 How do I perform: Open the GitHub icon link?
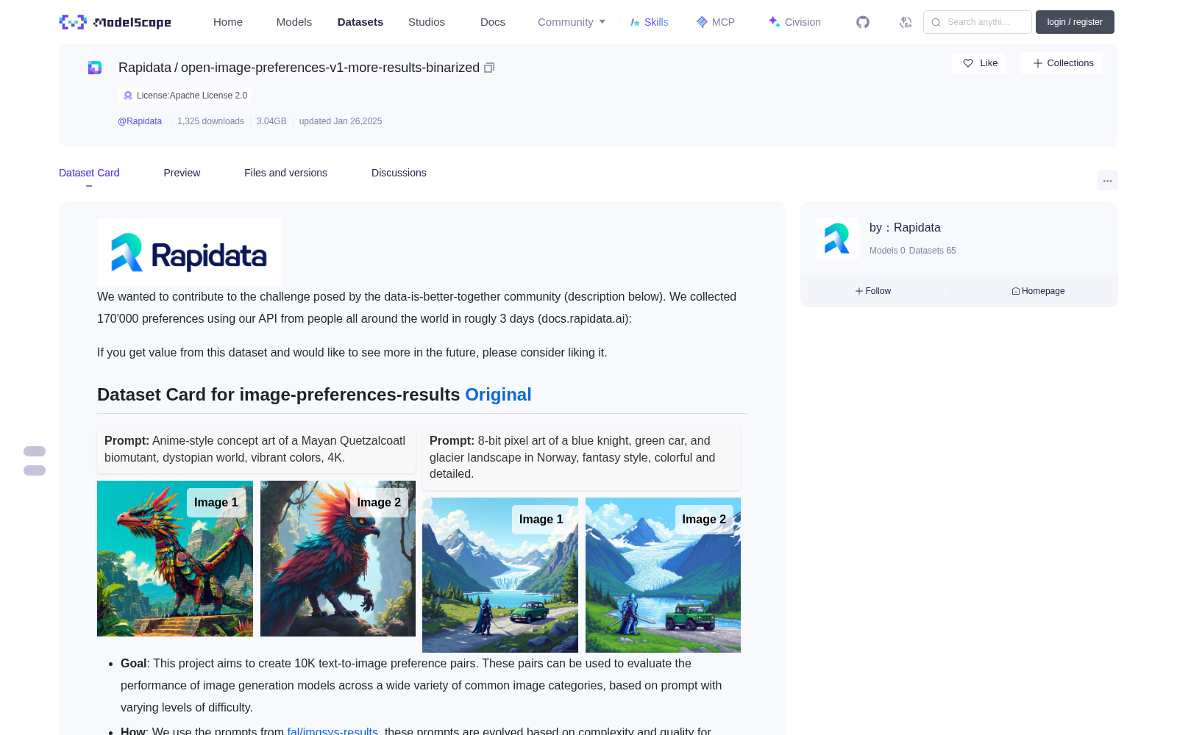pyautogui.click(x=863, y=22)
